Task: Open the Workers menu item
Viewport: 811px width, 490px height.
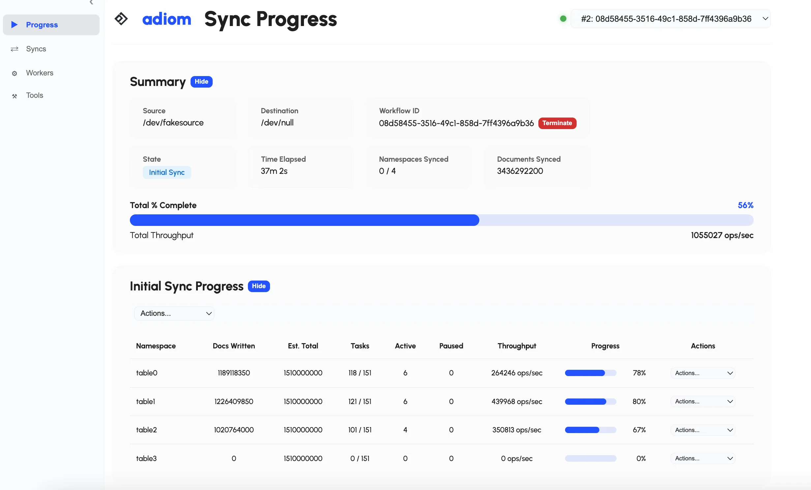Action: [x=51, y=73]
